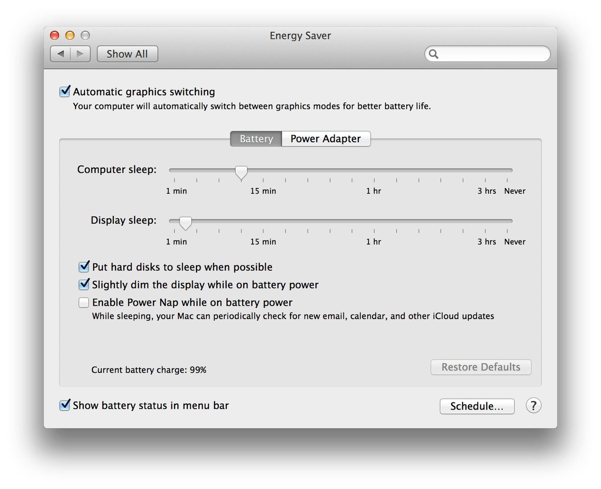Image resolution: width=601 pixels, height=489 pixels.
Task: Turn off Slightly dim the display
Action: click(x=84, y=284)
